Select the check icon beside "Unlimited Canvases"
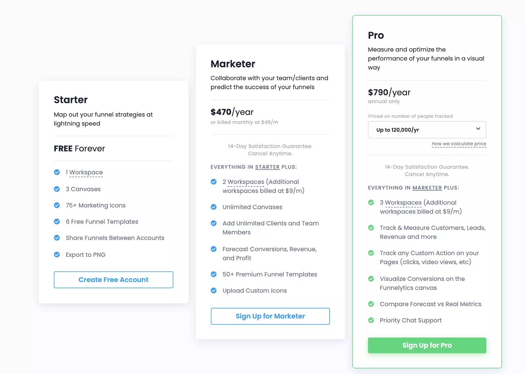The width and height of the screenshot is (525, 374). (x=214, y=207)
